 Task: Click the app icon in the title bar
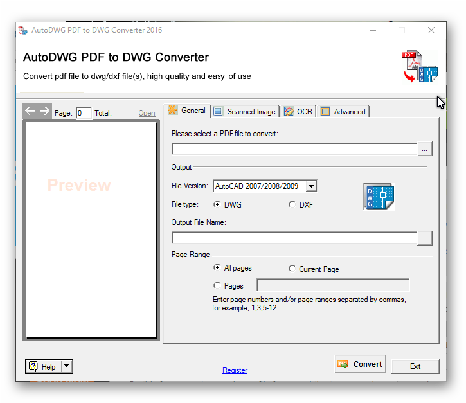[23, 30]
